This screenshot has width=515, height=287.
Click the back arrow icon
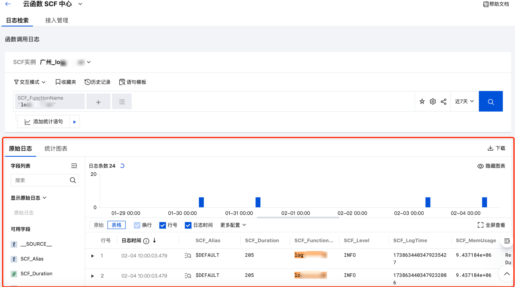[8, 4]
